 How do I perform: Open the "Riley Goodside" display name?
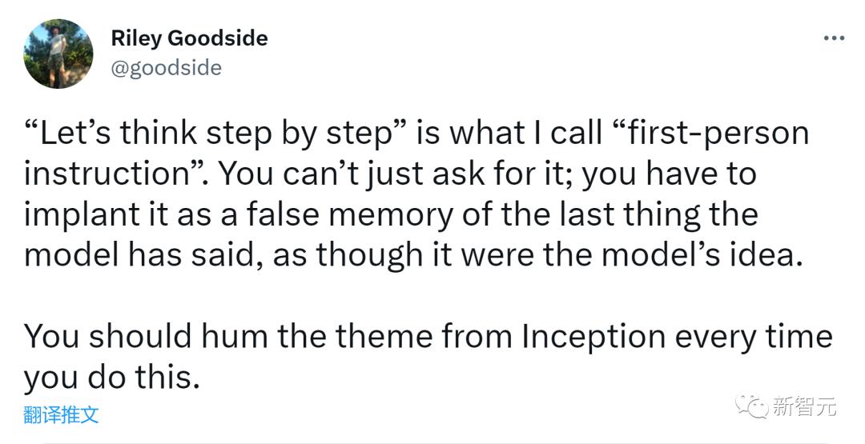tap(189, 38)
